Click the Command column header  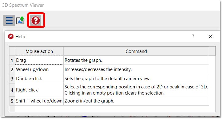tap(136, 51)
